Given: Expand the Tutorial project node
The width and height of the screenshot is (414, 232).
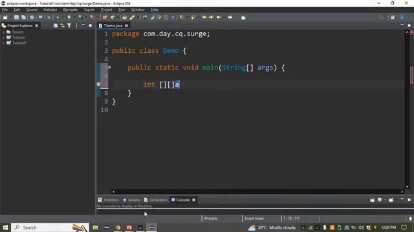Looking at the screenshot, I should click(x=3, y=37).
